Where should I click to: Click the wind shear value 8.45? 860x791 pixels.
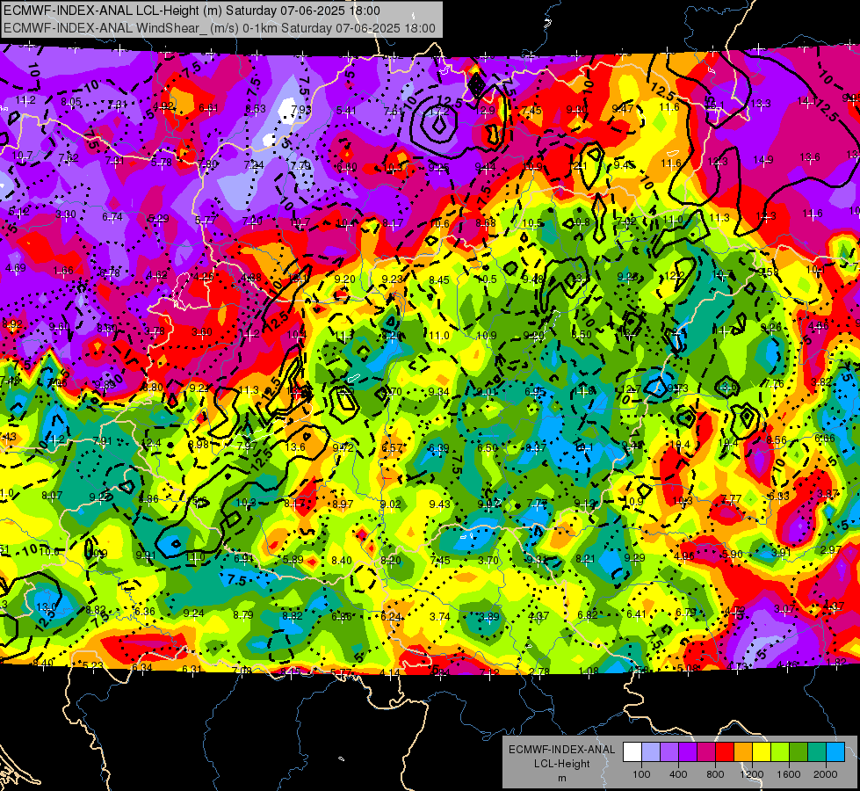click(x=438, y=280)
